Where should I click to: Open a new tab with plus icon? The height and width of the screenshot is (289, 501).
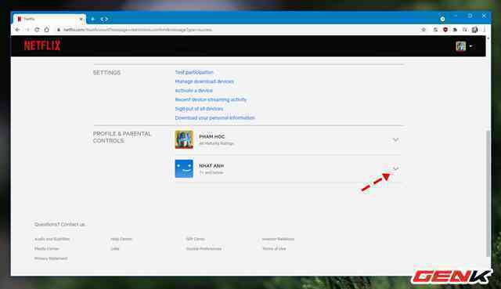(x=92, y=19)
